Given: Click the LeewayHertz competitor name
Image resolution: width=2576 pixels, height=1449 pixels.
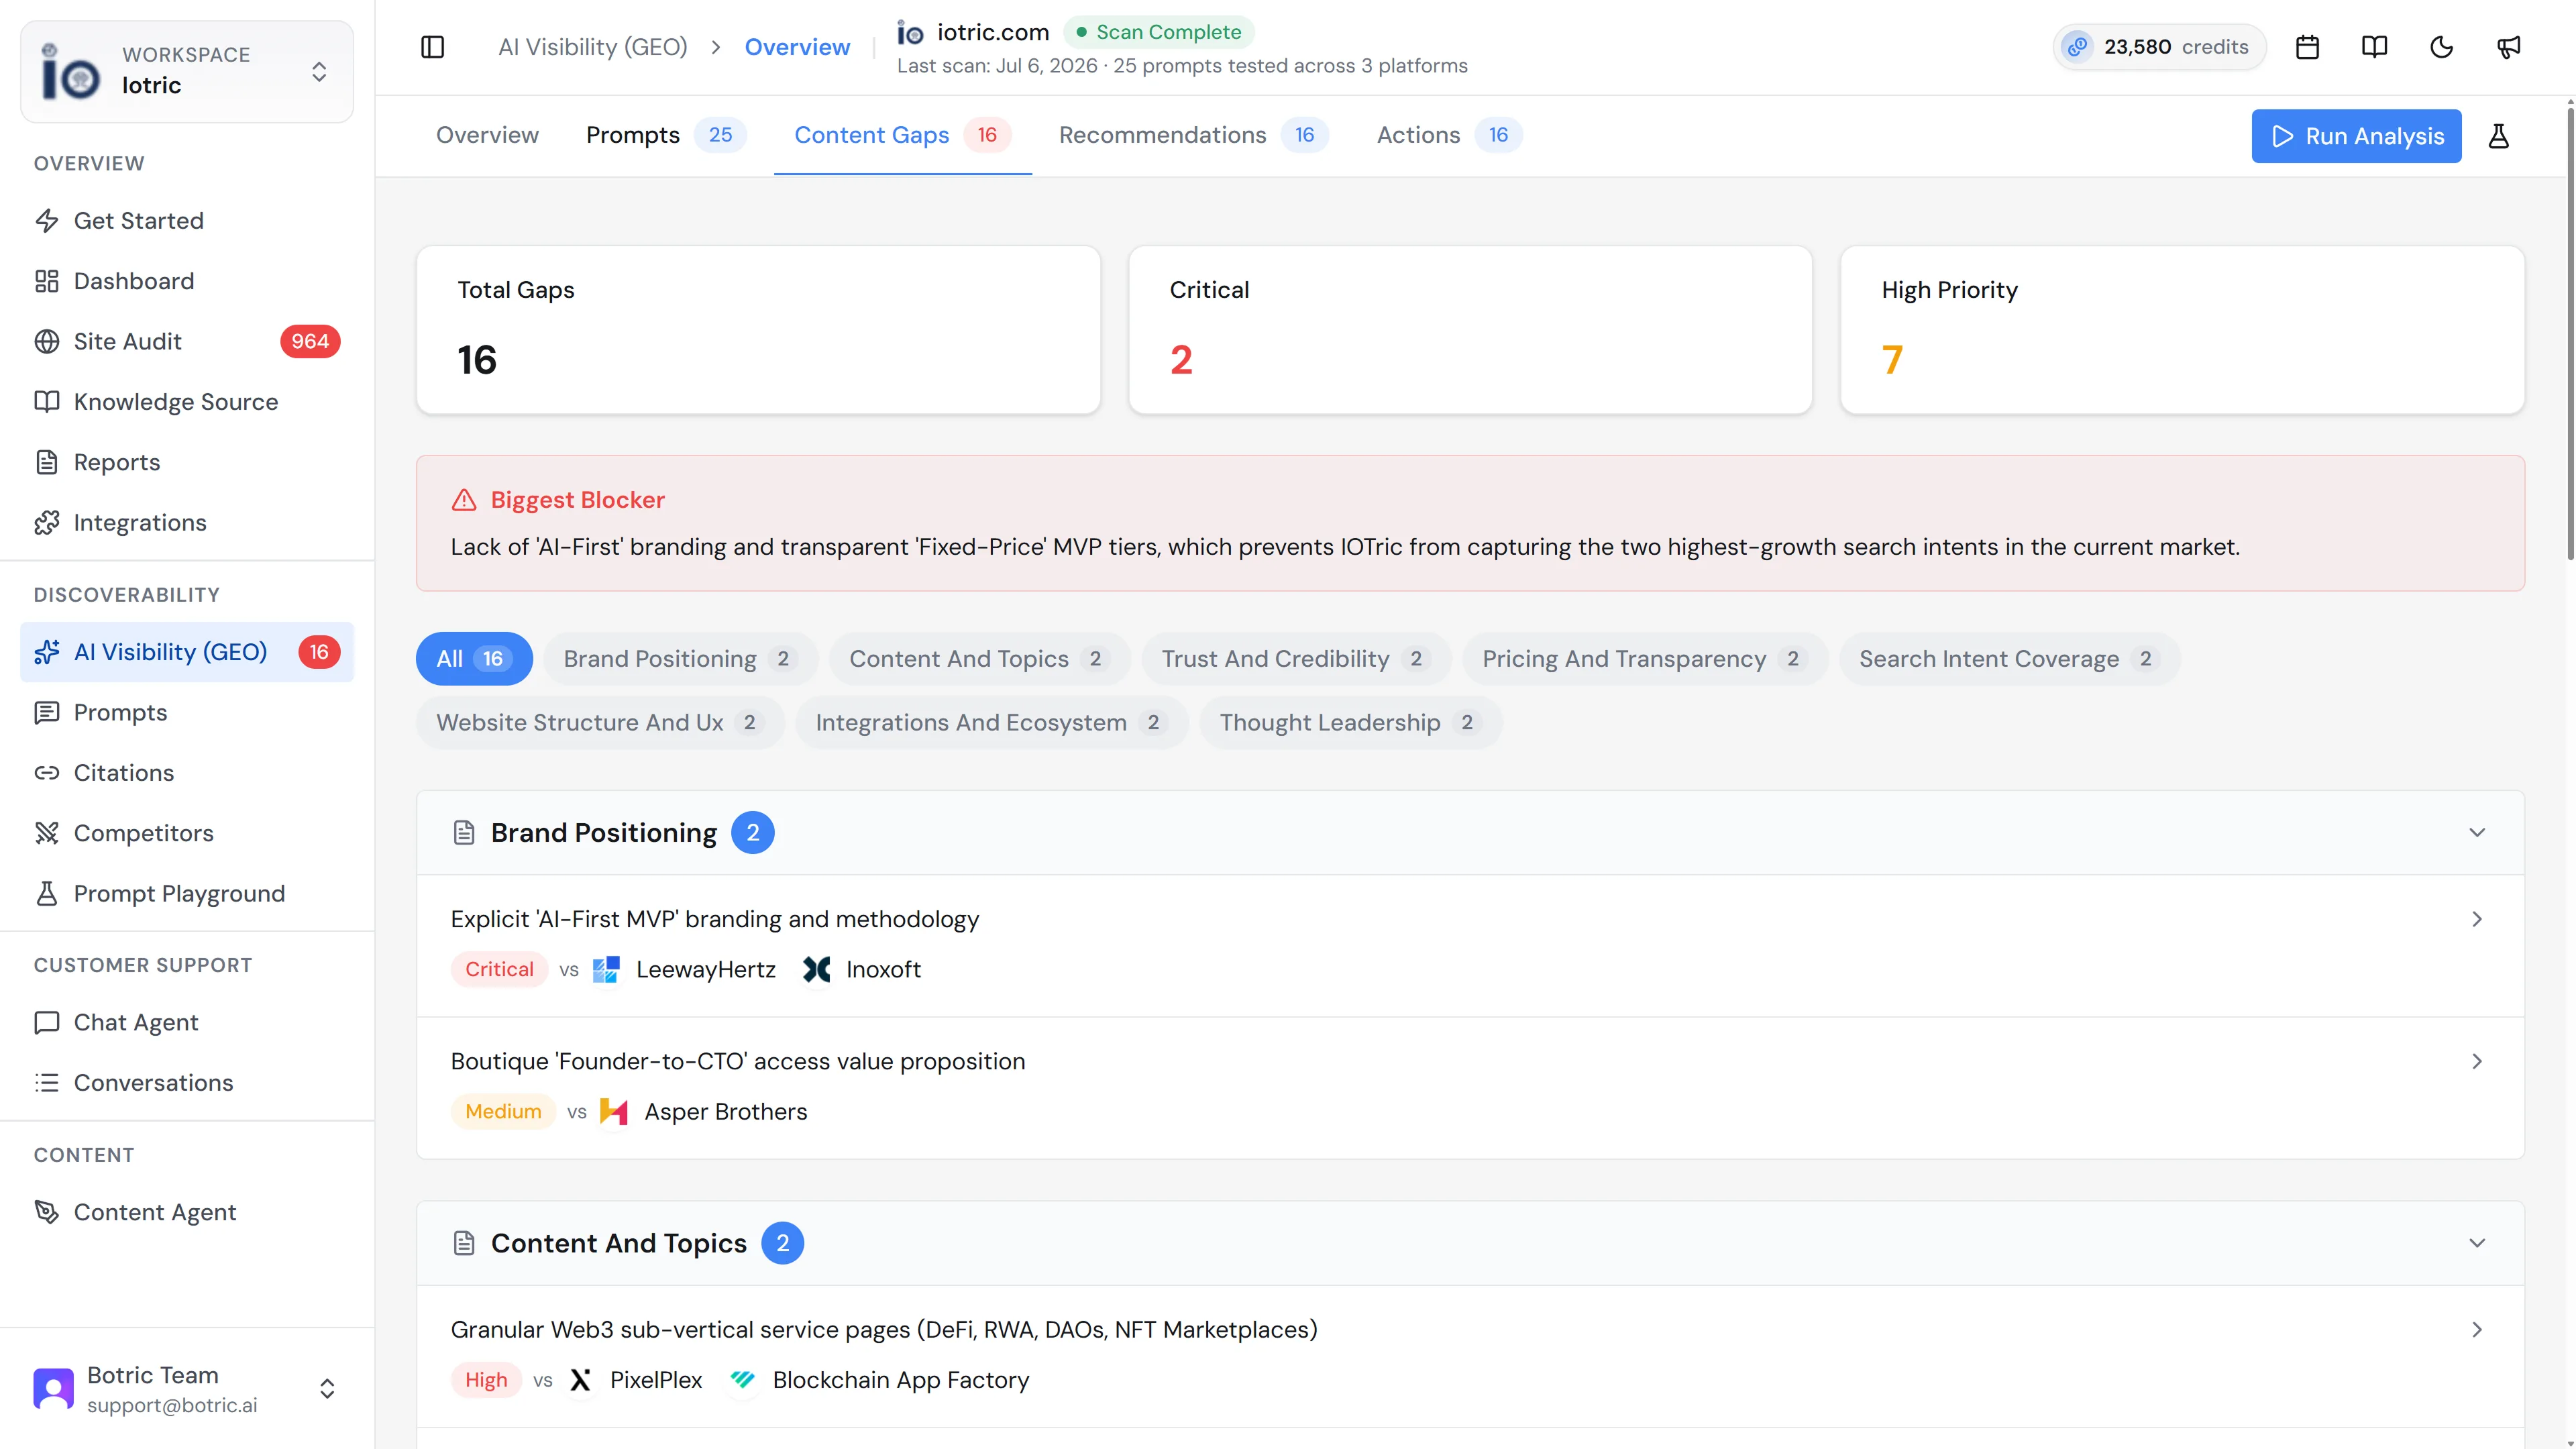Looking at the screenshot, I should pos(706,970).
